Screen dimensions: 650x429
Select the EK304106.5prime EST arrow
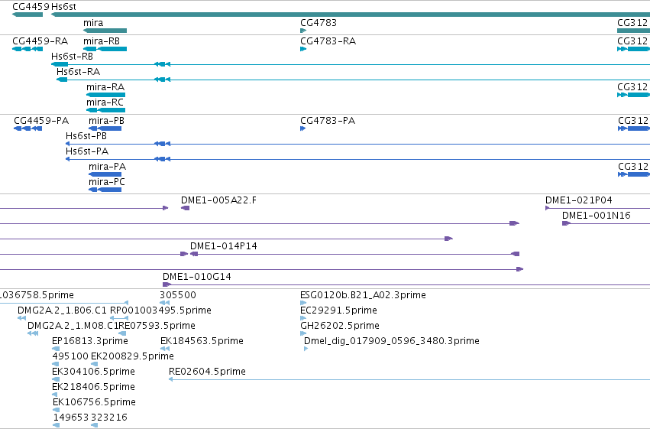pos(56,379)
